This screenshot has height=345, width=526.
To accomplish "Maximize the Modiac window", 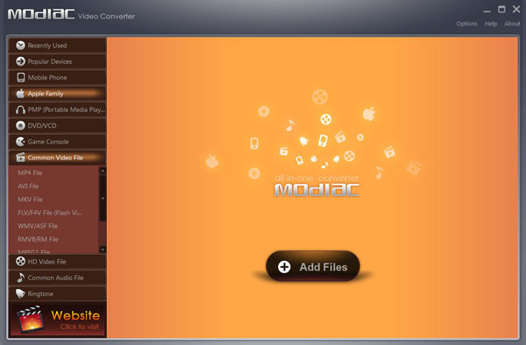I will (x=501, y=10).
